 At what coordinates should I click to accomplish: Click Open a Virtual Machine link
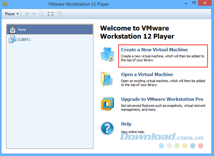[147, 74]
